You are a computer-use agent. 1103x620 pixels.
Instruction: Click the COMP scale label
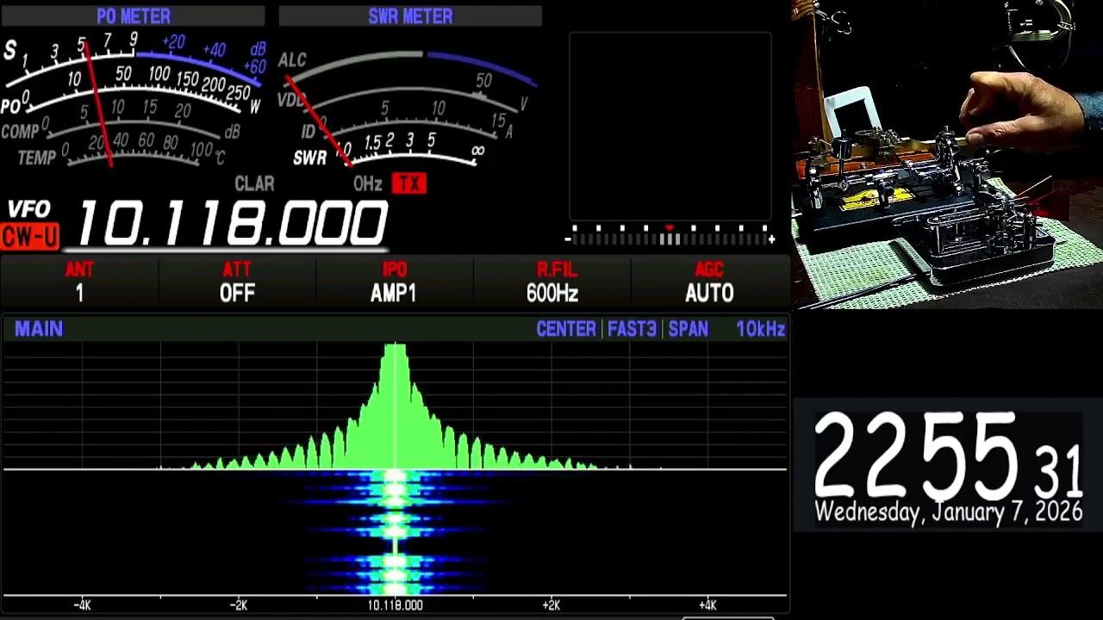(20, 133)
